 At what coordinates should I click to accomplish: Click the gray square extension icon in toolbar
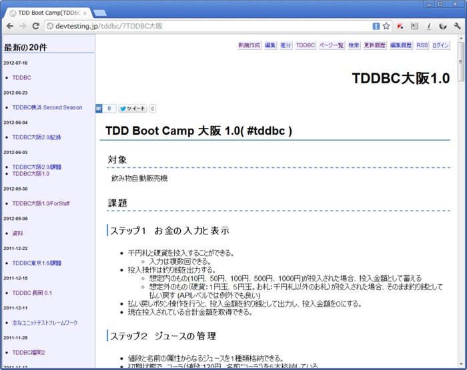pyautogui.click(x=414, y=26)
